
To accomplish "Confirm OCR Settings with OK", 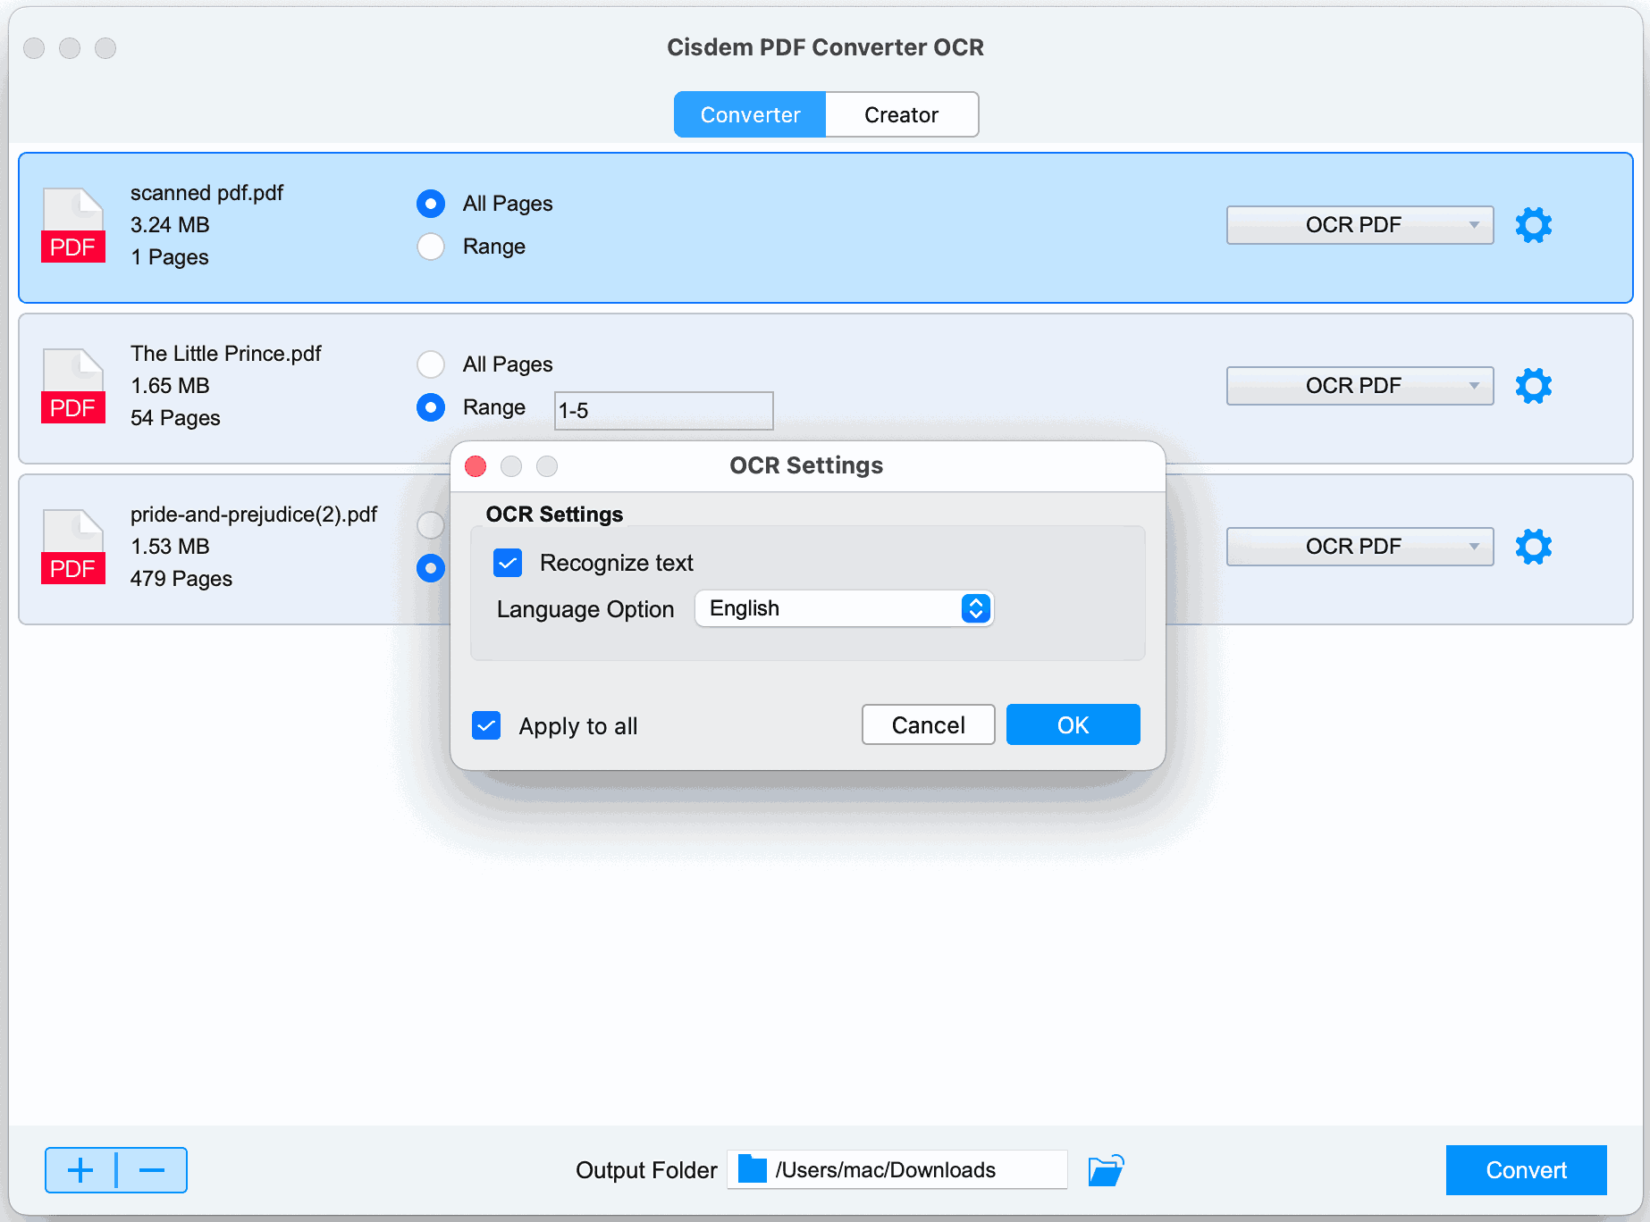I will pos(1073,724).
